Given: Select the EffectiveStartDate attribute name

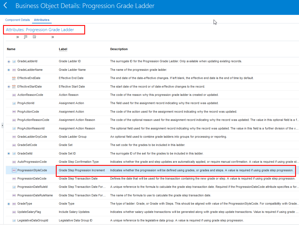Looking at the screenshot, I should [29, 86].
